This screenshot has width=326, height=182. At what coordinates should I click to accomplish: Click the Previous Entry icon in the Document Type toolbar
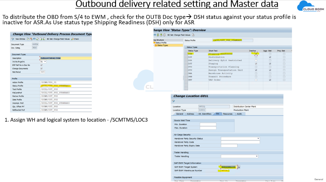click(x=37, y=39)
